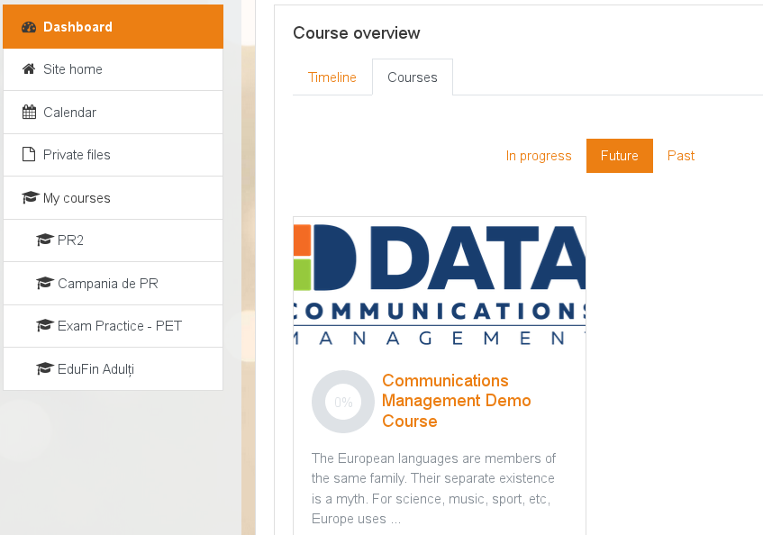Screen dimensions: 763x535
Task: Toggle the Future courses filter
Action: point(619,155)
